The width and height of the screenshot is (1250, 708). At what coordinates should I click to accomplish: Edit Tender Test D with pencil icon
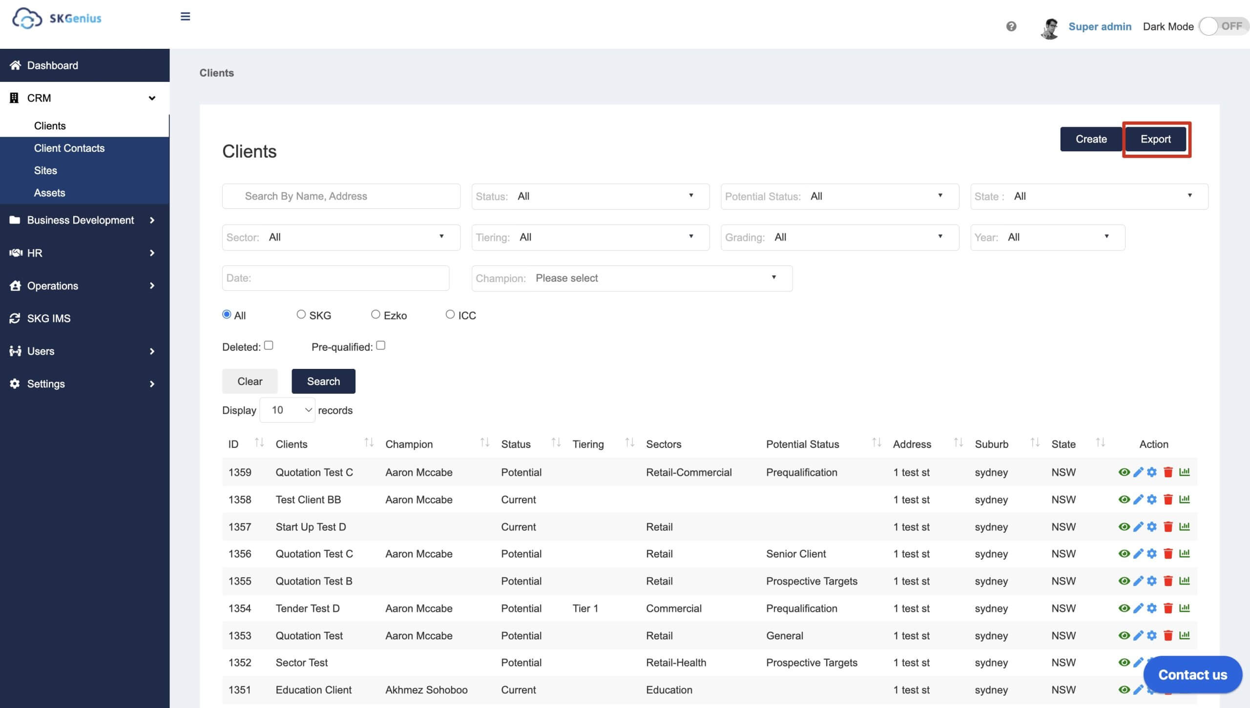(1138, 608)
